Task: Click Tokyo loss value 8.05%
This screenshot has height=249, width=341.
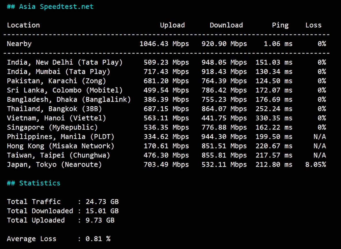Action: coord(316,165)
